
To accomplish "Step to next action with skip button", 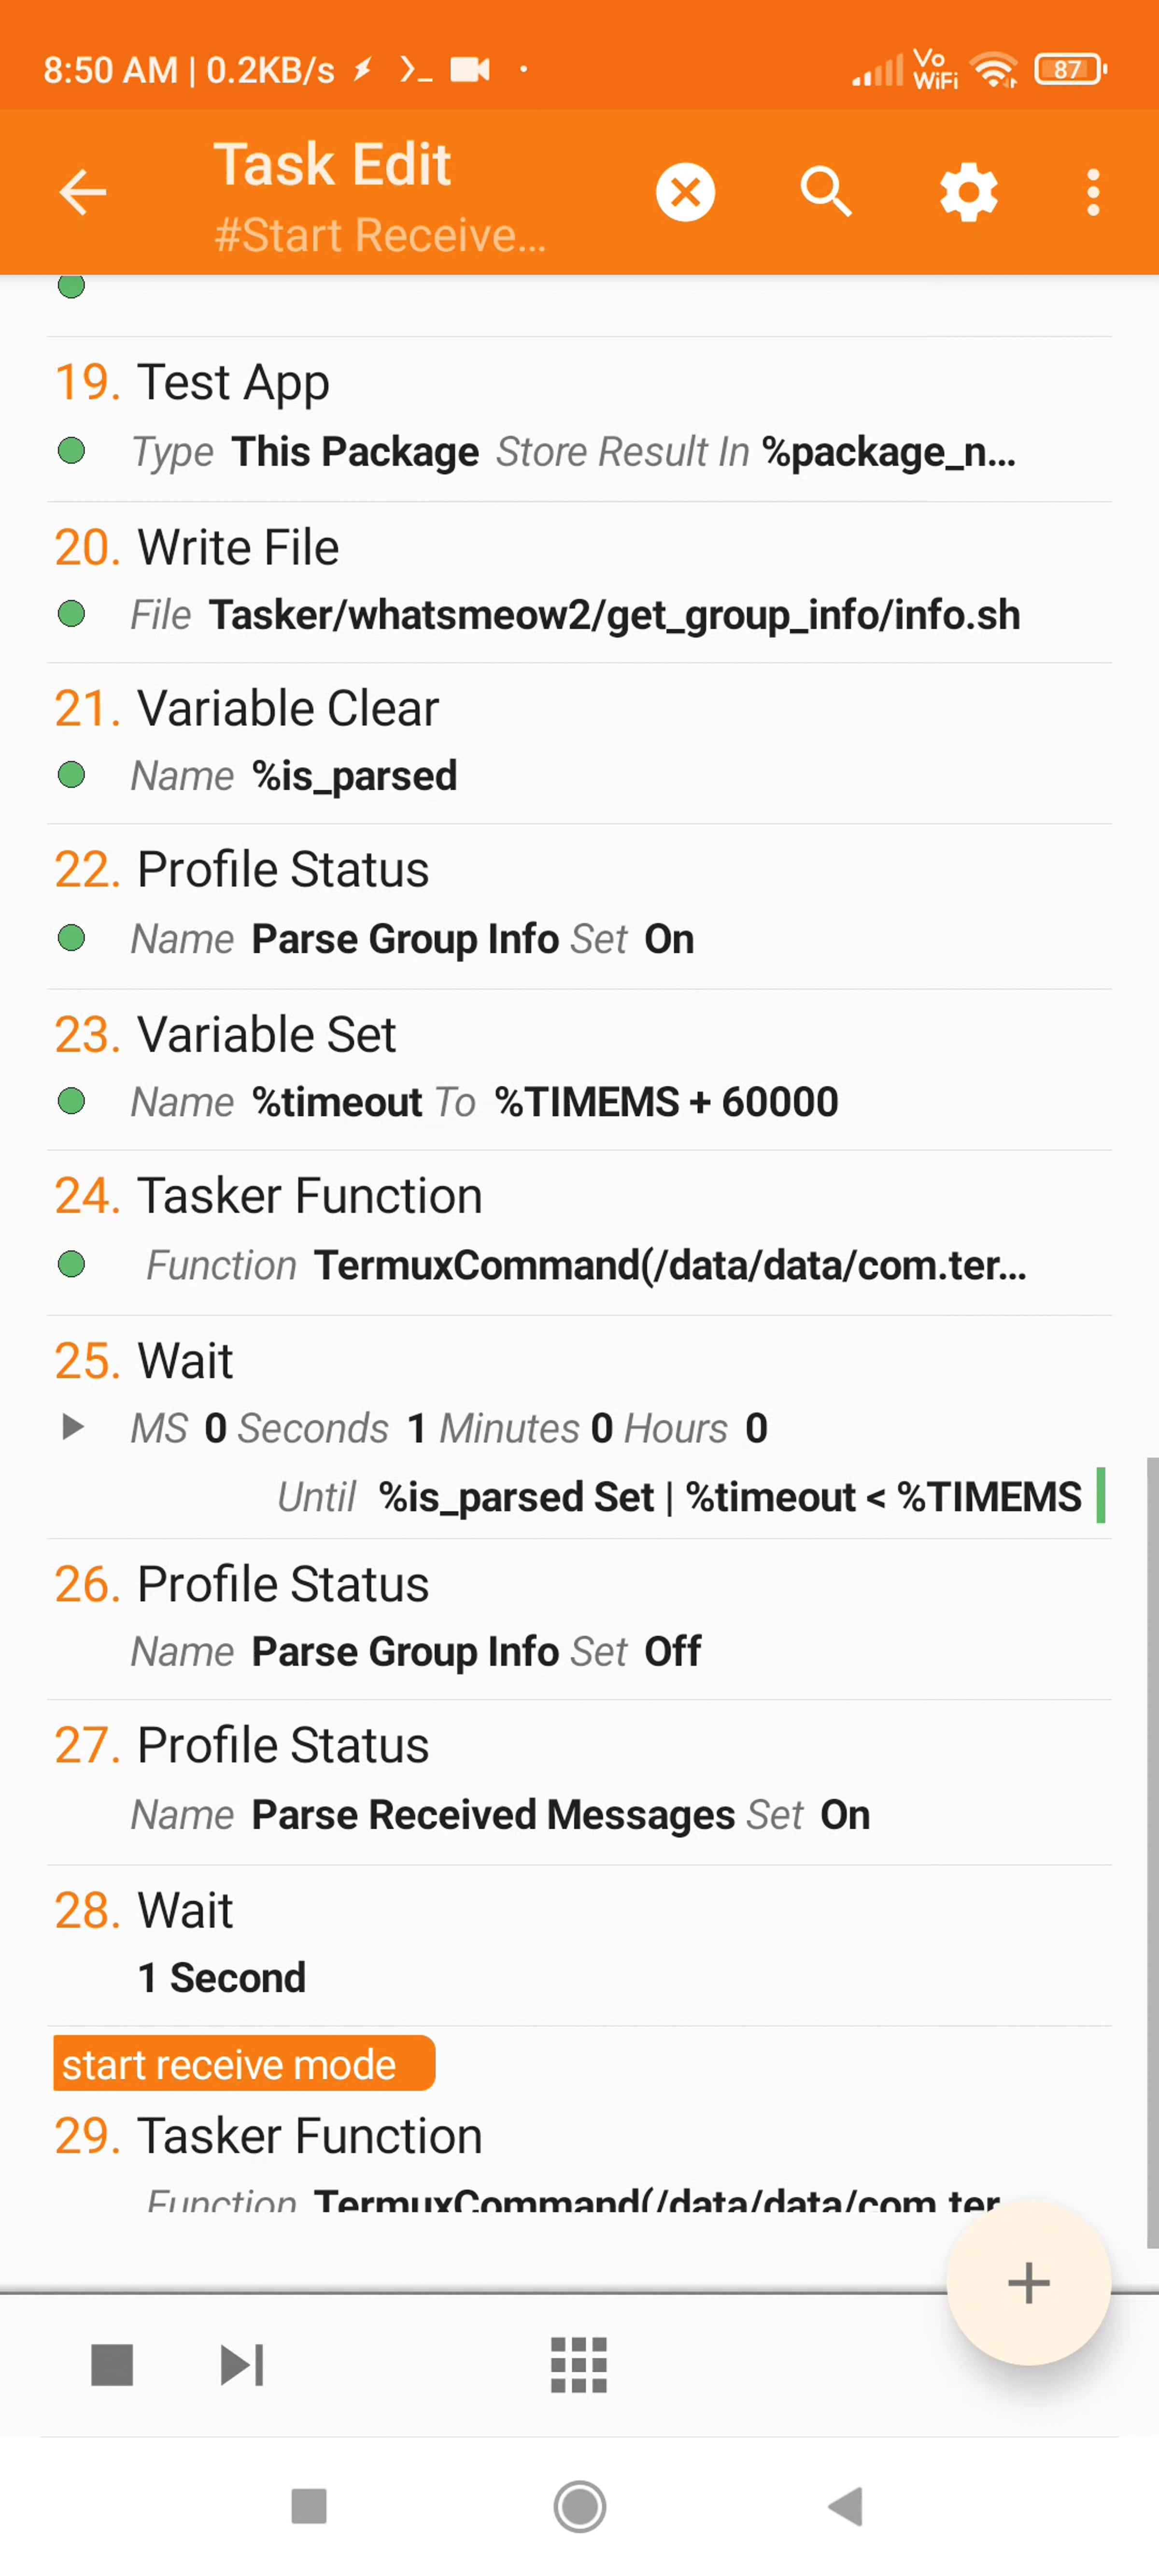I will click(242, 2365).
